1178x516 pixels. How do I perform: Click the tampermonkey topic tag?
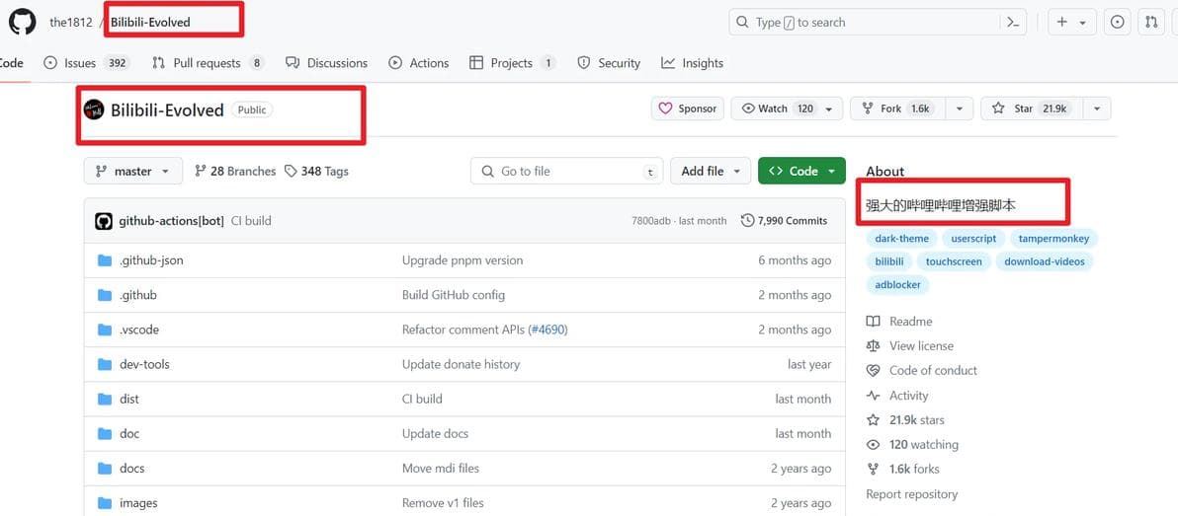pos(1053,239)
